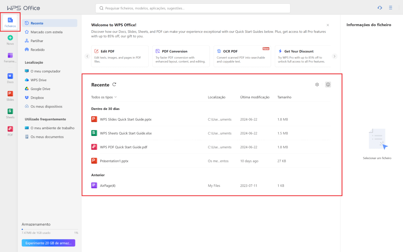Select WPS Slides Quick Start Guide.pptx file name

[x=126, y=119]
